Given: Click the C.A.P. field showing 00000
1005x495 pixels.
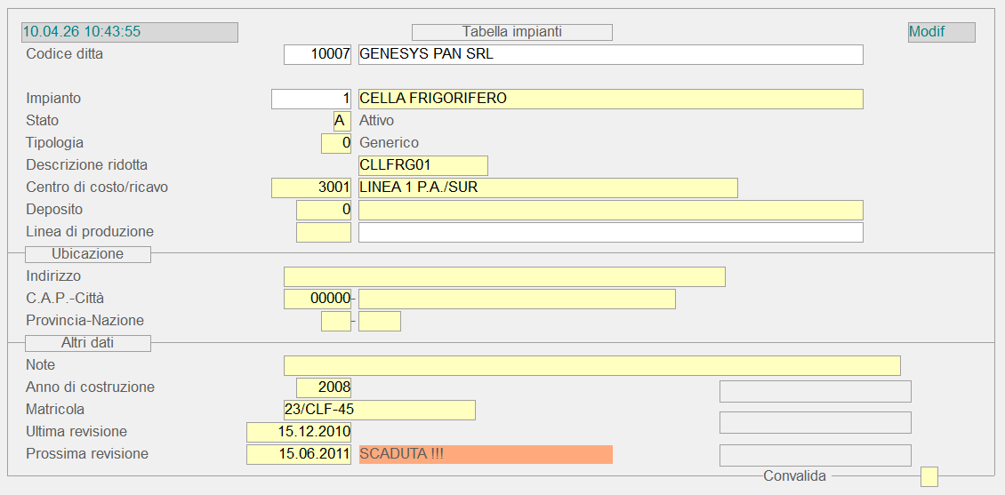Looking at the screenshot, I should 318,299.
